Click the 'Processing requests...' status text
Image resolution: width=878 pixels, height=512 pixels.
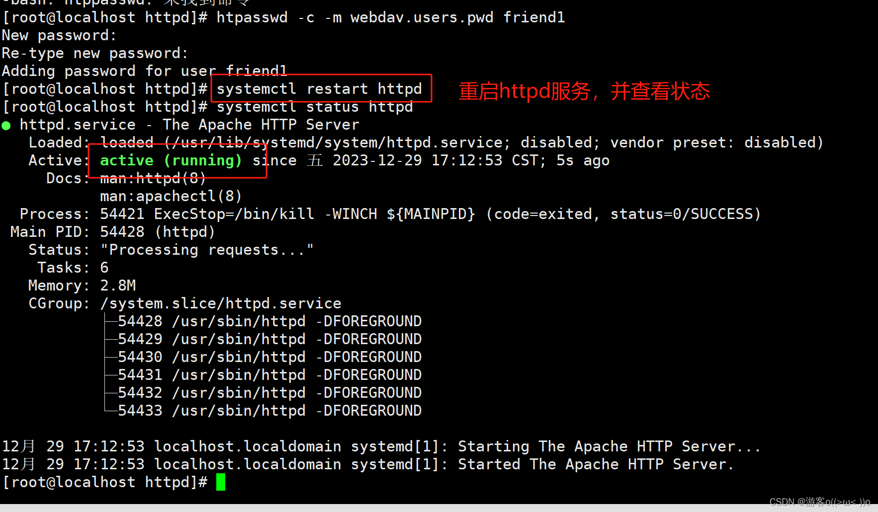(207, 250)
